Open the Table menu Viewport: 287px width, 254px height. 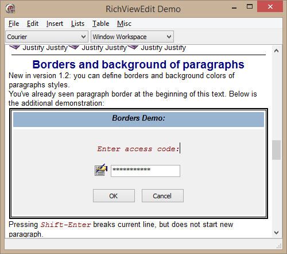(101, 24)
